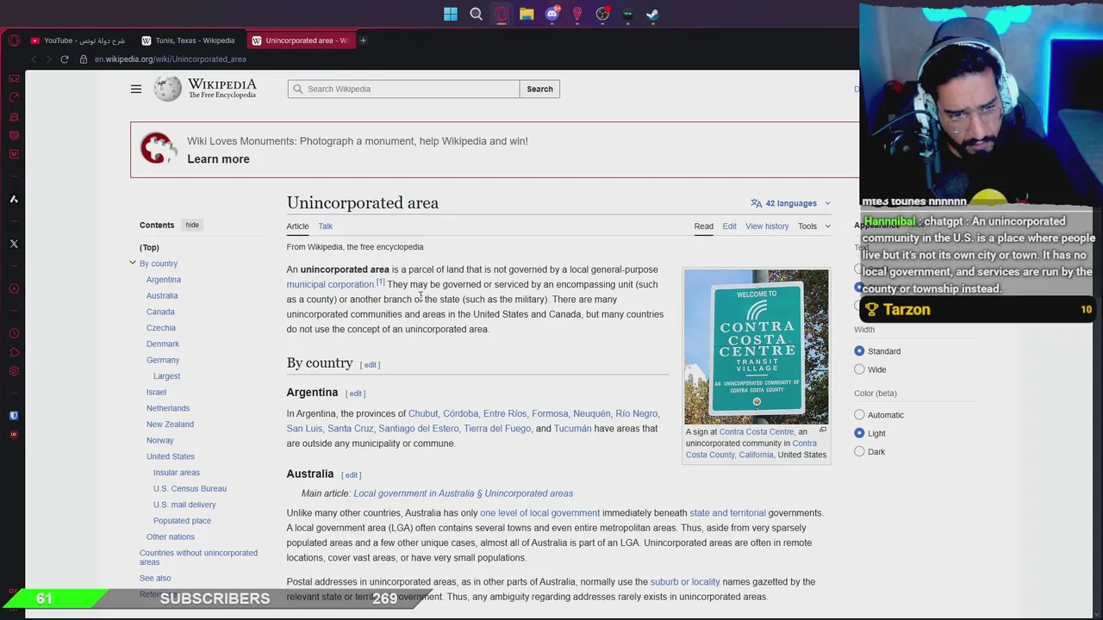Open state and territorial link
The height and width of the screenshot is (620, 1103).
click(x=727, y=513)
